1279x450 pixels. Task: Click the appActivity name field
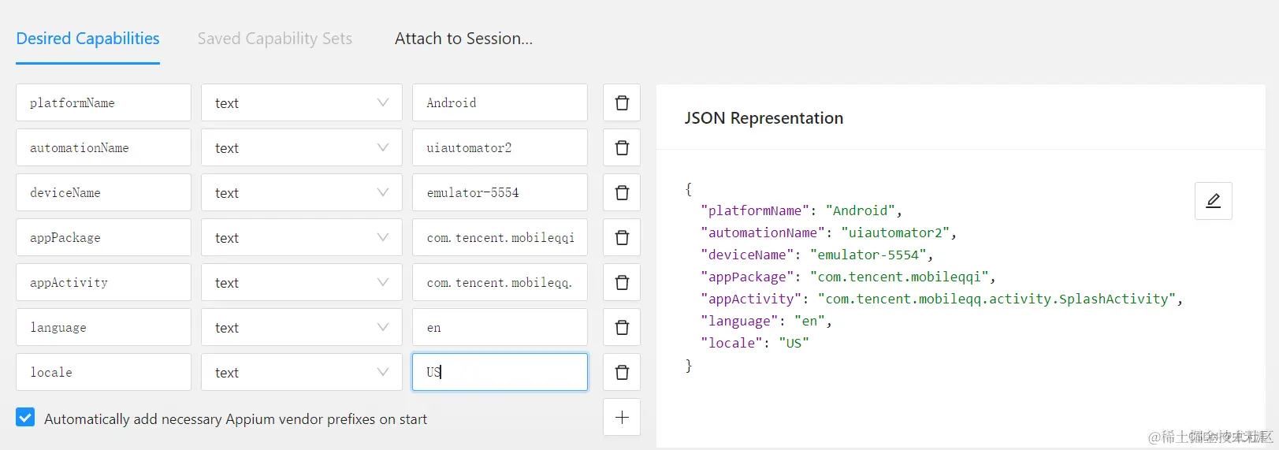click(x=103, y=282)
